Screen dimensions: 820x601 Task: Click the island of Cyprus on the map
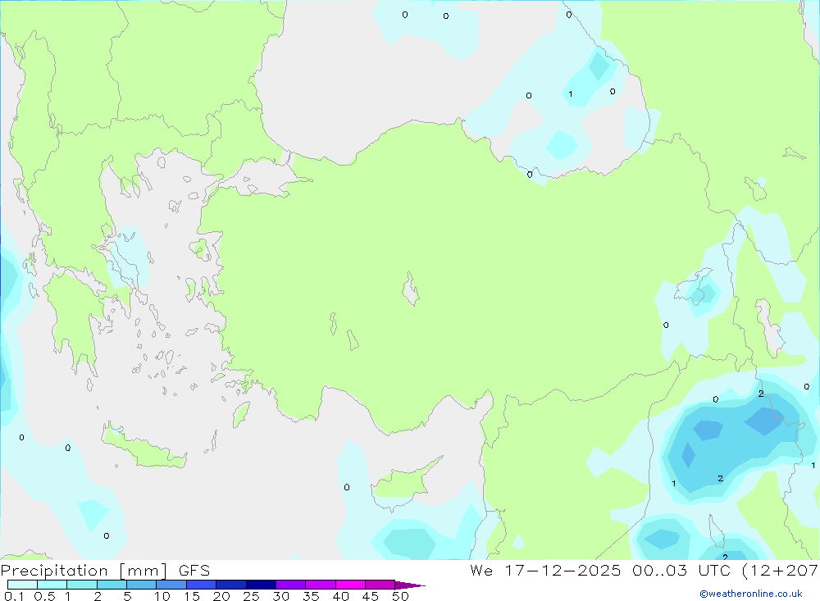point(403,483)
